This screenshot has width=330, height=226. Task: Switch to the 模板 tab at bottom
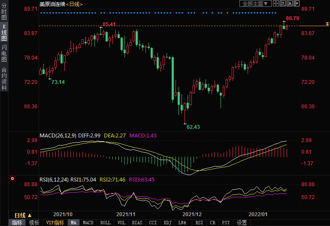pos(34,223)
